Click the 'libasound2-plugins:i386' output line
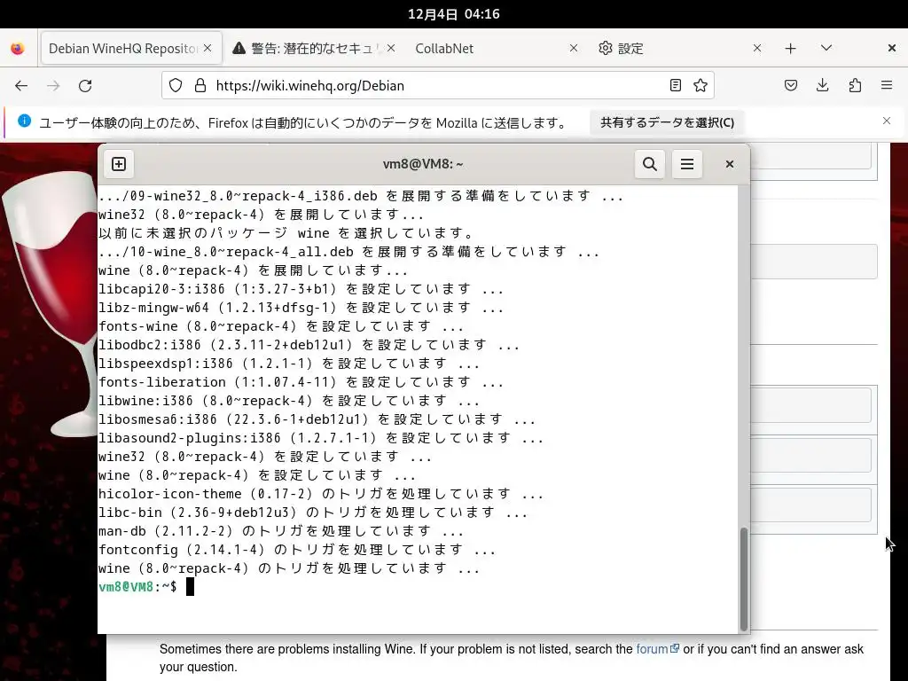Screen dimensions: 908x681 click(321, 438)
